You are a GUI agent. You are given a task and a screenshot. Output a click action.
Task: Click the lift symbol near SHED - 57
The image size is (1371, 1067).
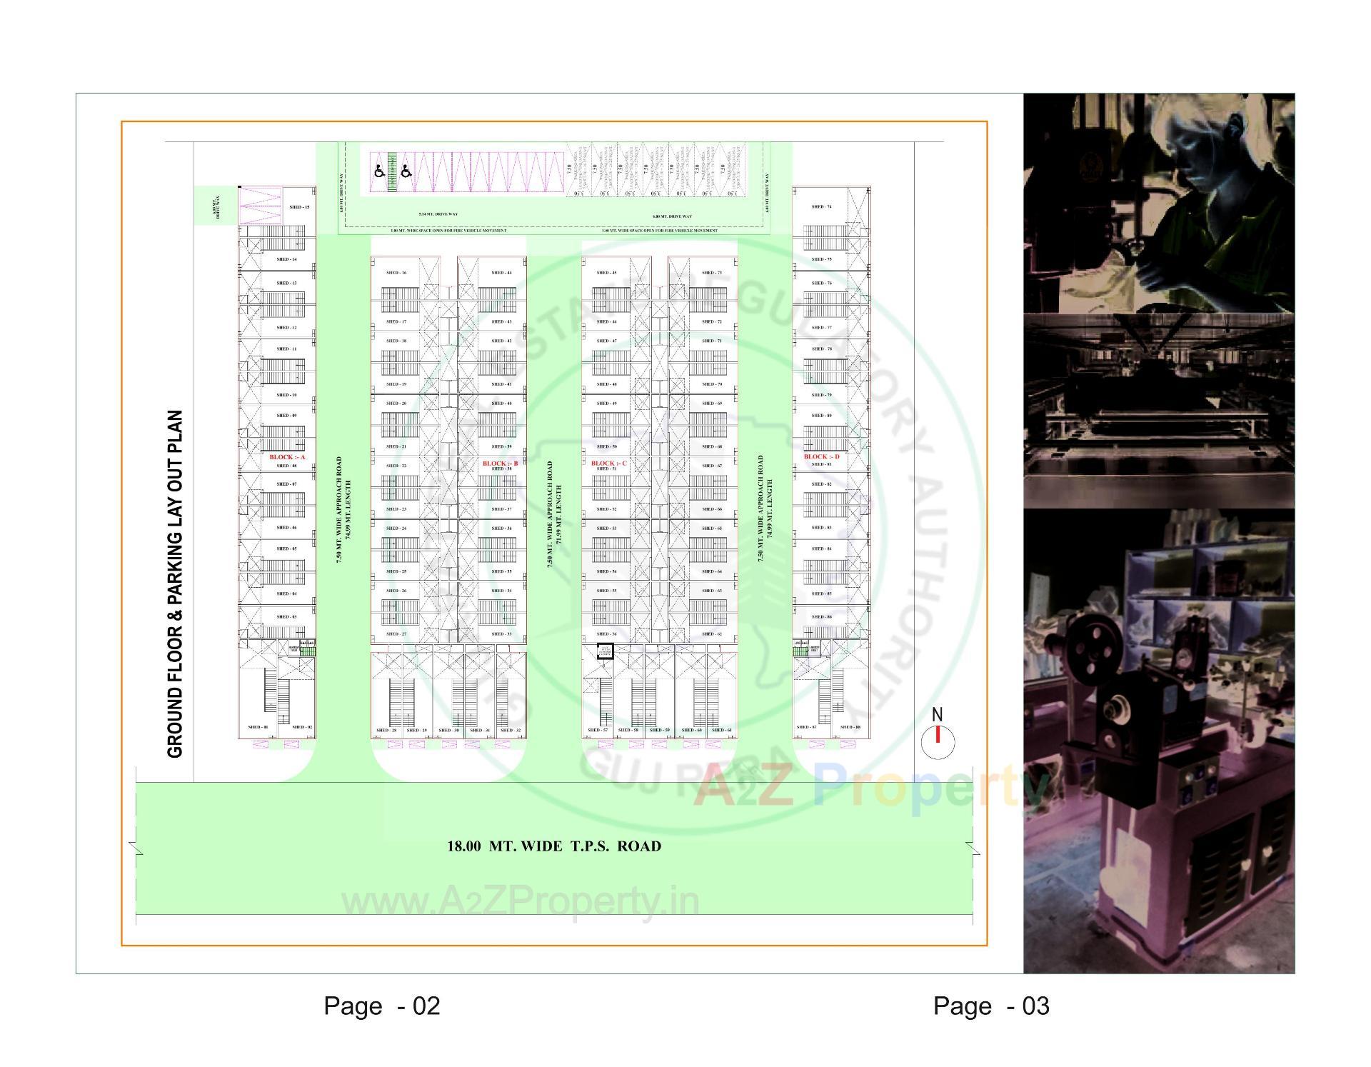click(x=604, y=651)
